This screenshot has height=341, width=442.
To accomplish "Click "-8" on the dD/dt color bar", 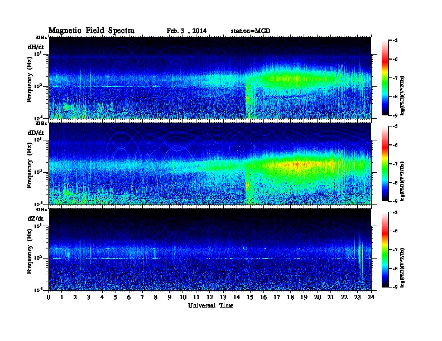I will [x=395, y=182].
